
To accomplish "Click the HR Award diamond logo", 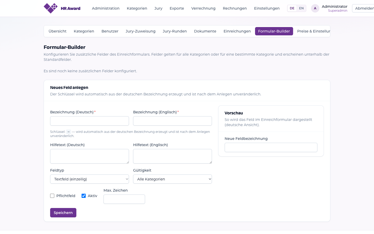I will pos(51,8).
